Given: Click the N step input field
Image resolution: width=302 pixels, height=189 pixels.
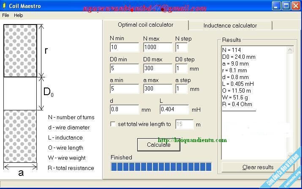Looking at the screenshot, I should (x=182, y=47).
